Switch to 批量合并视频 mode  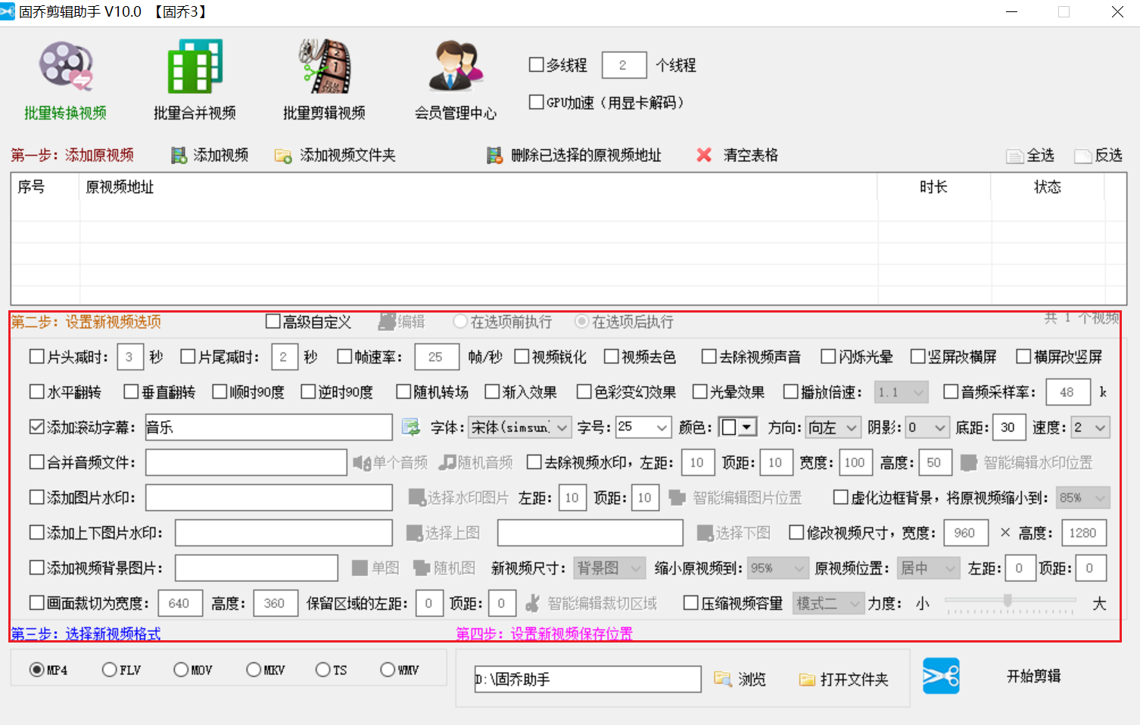pyautogui.click(x=193, y=68)
